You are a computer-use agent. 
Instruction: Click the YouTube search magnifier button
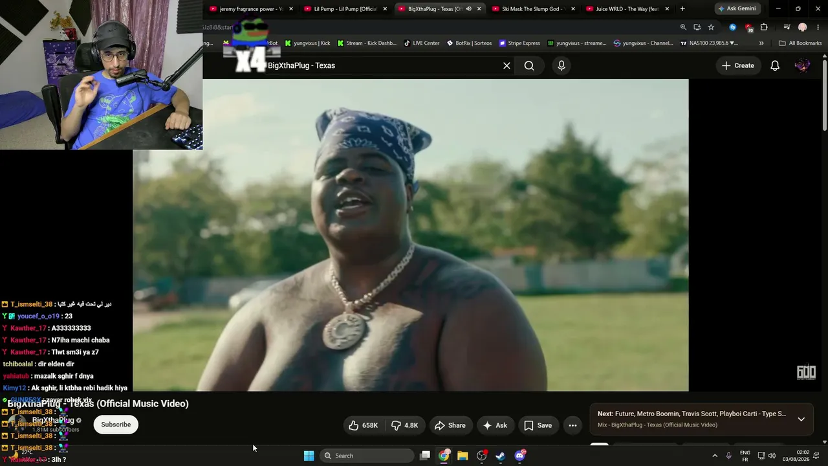[x=529, y=65]
